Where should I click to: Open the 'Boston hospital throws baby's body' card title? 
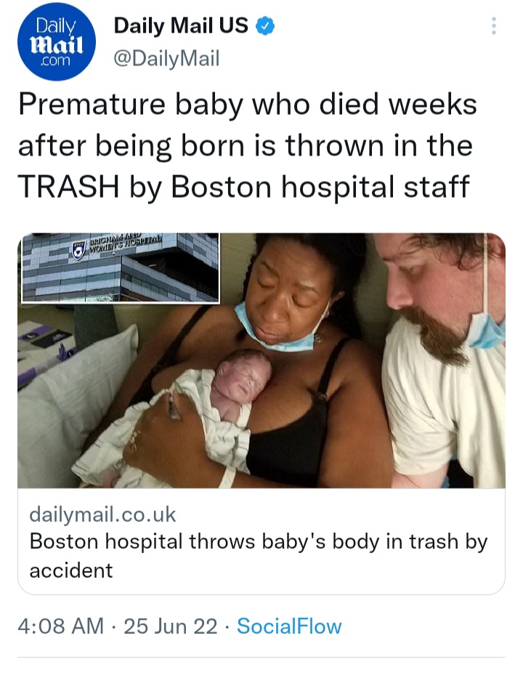[x=259, y=555]
